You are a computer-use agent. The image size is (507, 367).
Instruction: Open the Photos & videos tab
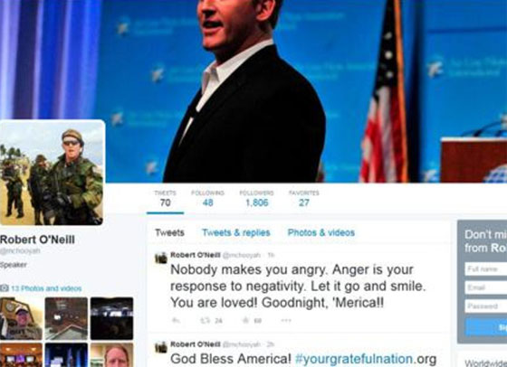click(x=321, y=232)
